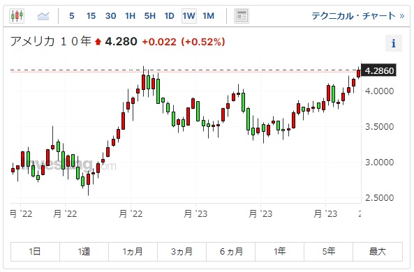
Task: Click the 4.0000 axis label
Action: (379, 91)
